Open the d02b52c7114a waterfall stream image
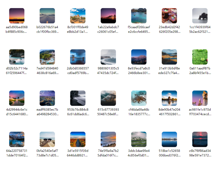This screenshot has height=171, width=212. pyautogui.click(x=17, y=57)
